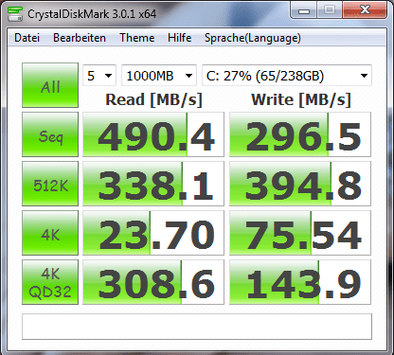Screen dimensions: 394x355
Task: Minimize the CrystalDiskMark window
Action: click(x=304, y=10)
